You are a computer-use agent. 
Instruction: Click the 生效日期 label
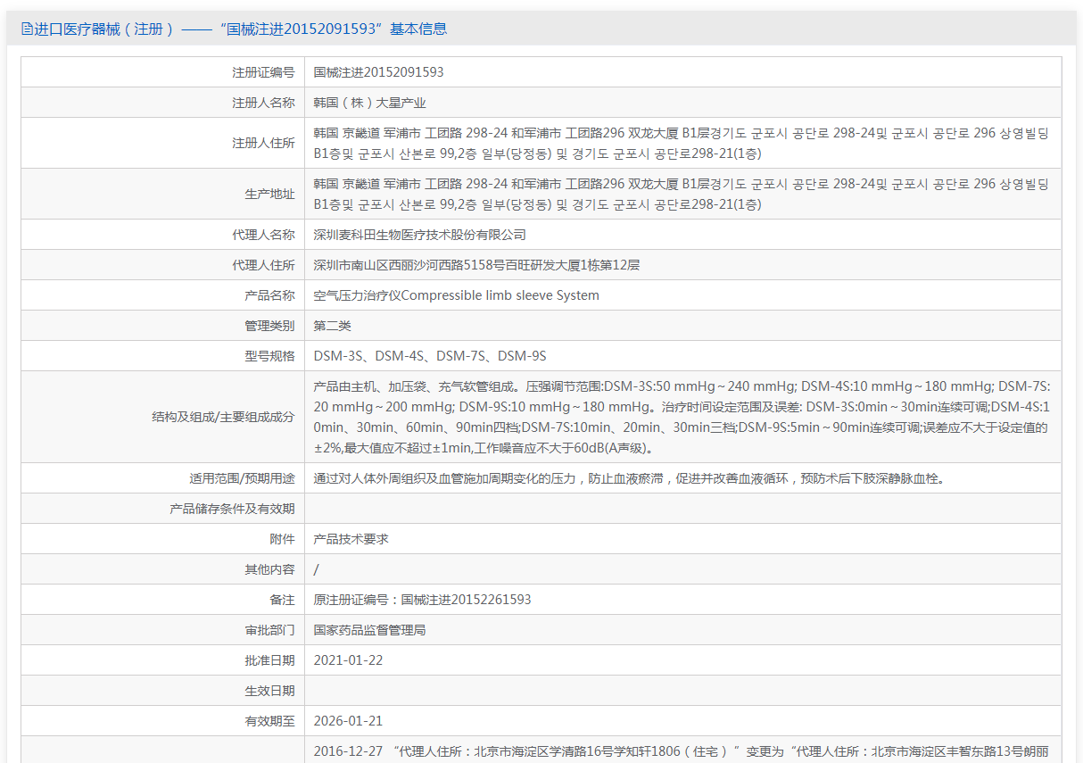point(269,691)
